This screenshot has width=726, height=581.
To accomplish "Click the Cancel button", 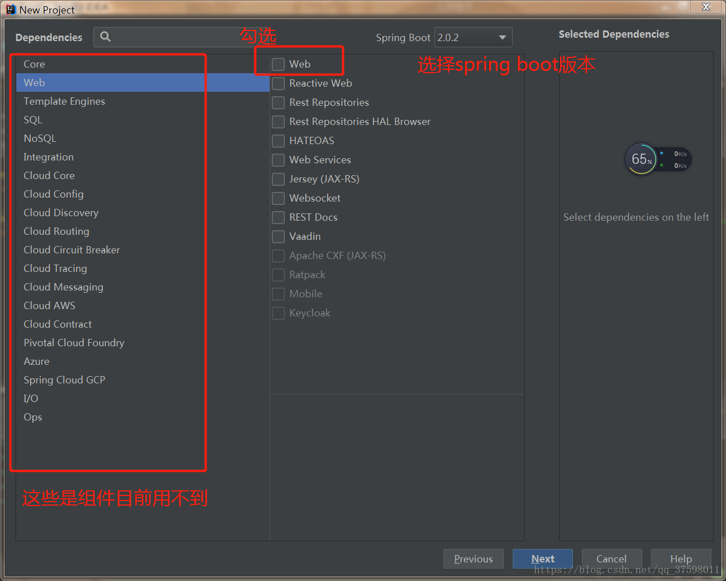I will [612, 559].
